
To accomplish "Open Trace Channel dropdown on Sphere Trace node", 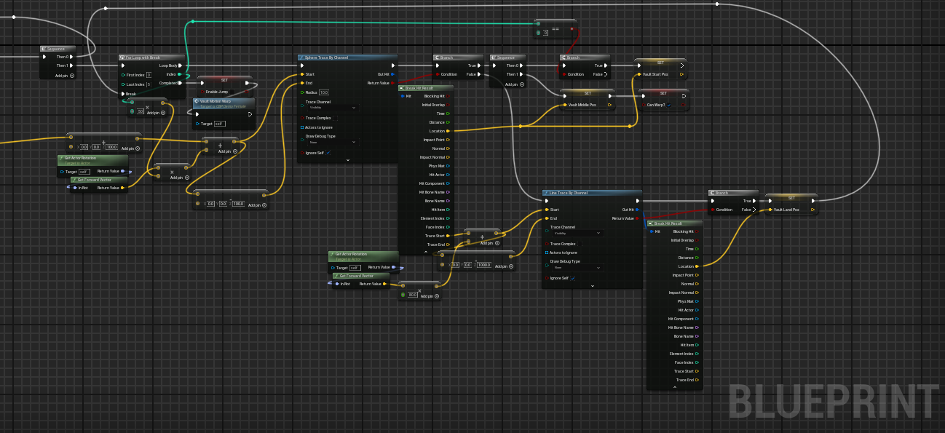I will coord(332,108).
